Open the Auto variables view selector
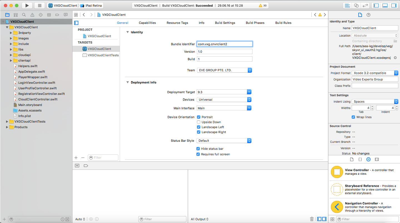The image size is (400, 223). [80, 219]
